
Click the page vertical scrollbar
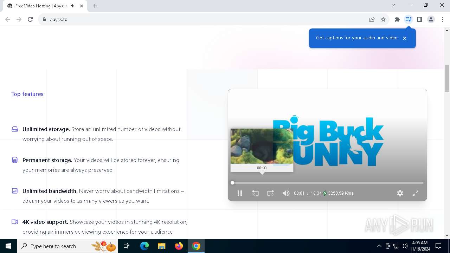tap(447, 78)
